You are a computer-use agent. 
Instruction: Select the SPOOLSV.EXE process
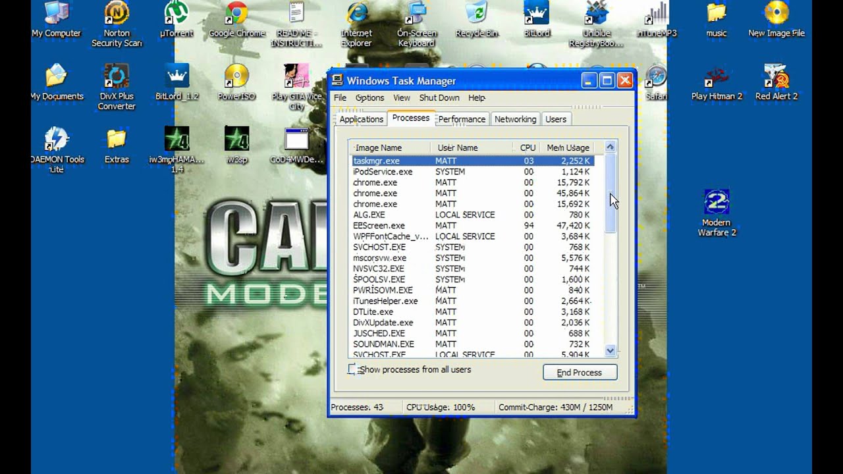[473, 279]
